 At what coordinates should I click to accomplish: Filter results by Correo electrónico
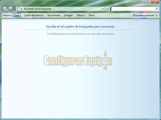[34, 15]
